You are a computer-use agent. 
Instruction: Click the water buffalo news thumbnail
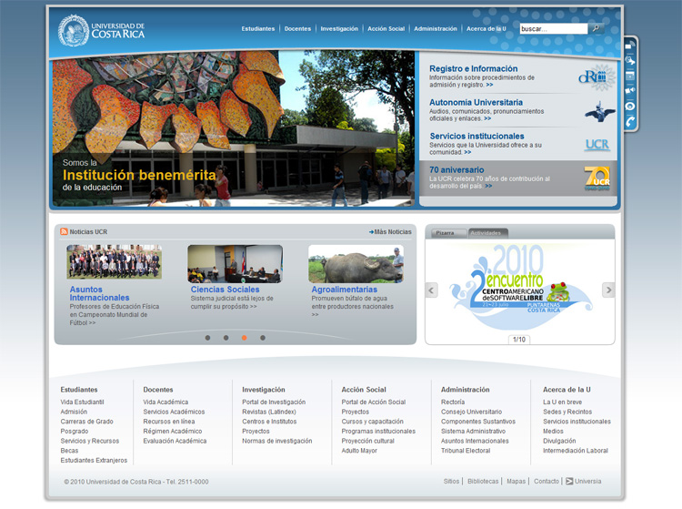356,263
